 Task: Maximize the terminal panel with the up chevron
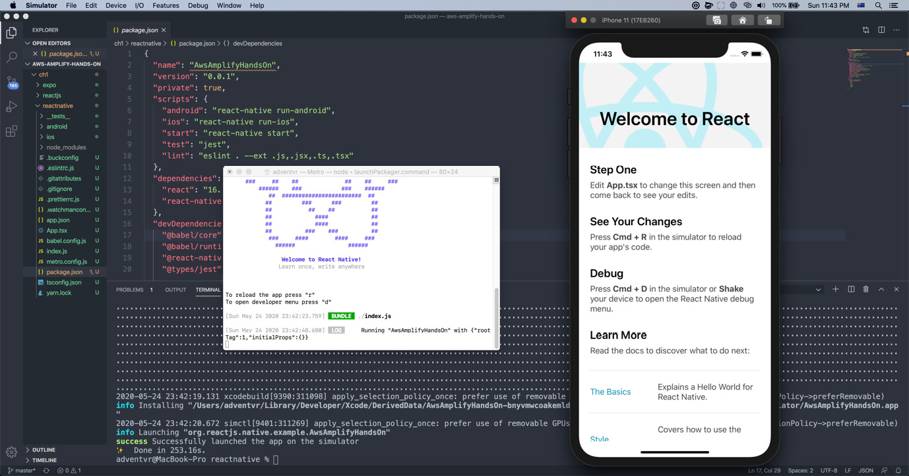[x=881, y=290]
